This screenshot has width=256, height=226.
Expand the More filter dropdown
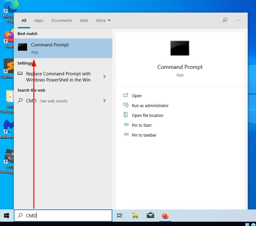pyautogui.click(x=103, y=21)
